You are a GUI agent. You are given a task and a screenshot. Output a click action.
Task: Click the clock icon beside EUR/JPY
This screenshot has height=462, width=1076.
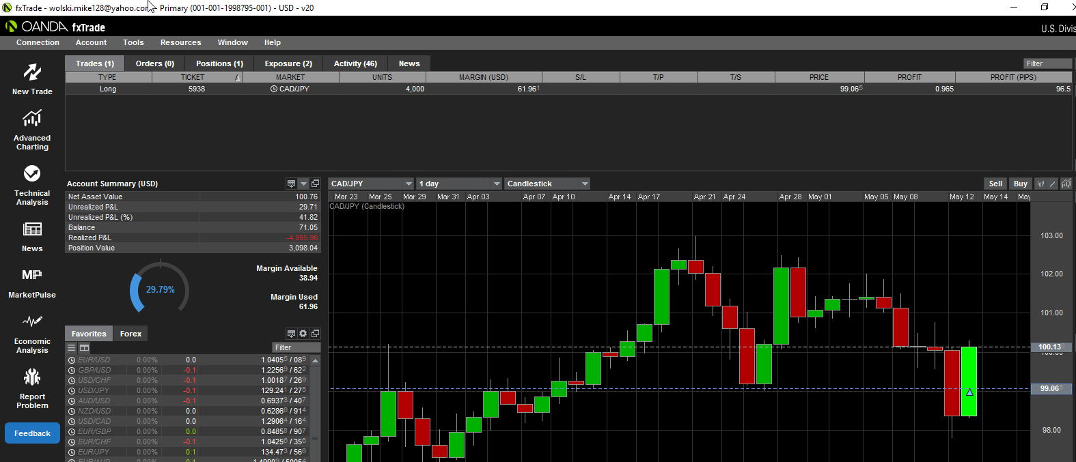(72, 452)
